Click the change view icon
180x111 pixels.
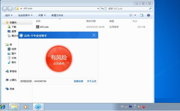(131, 15)
